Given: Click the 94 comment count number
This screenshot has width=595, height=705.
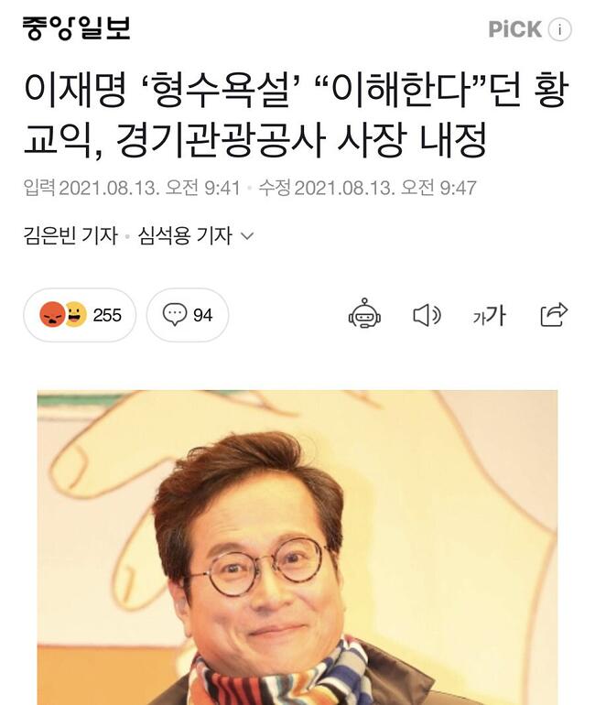Looking at the screenshot, I should (202, 315).
